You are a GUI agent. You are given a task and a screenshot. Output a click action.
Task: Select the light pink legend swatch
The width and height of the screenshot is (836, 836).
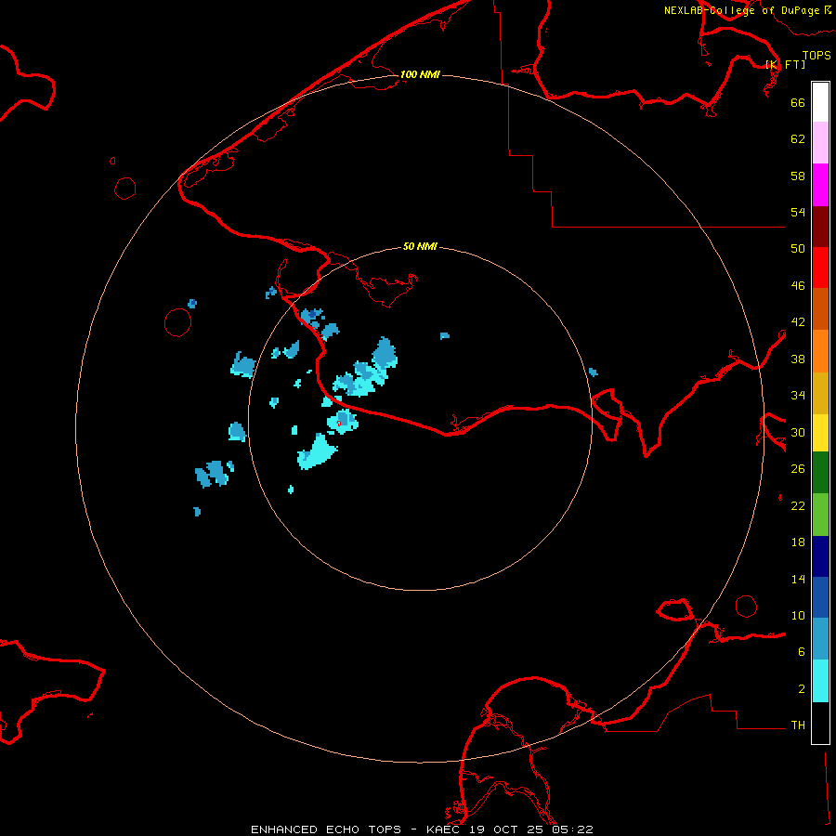tap(820, 143)
